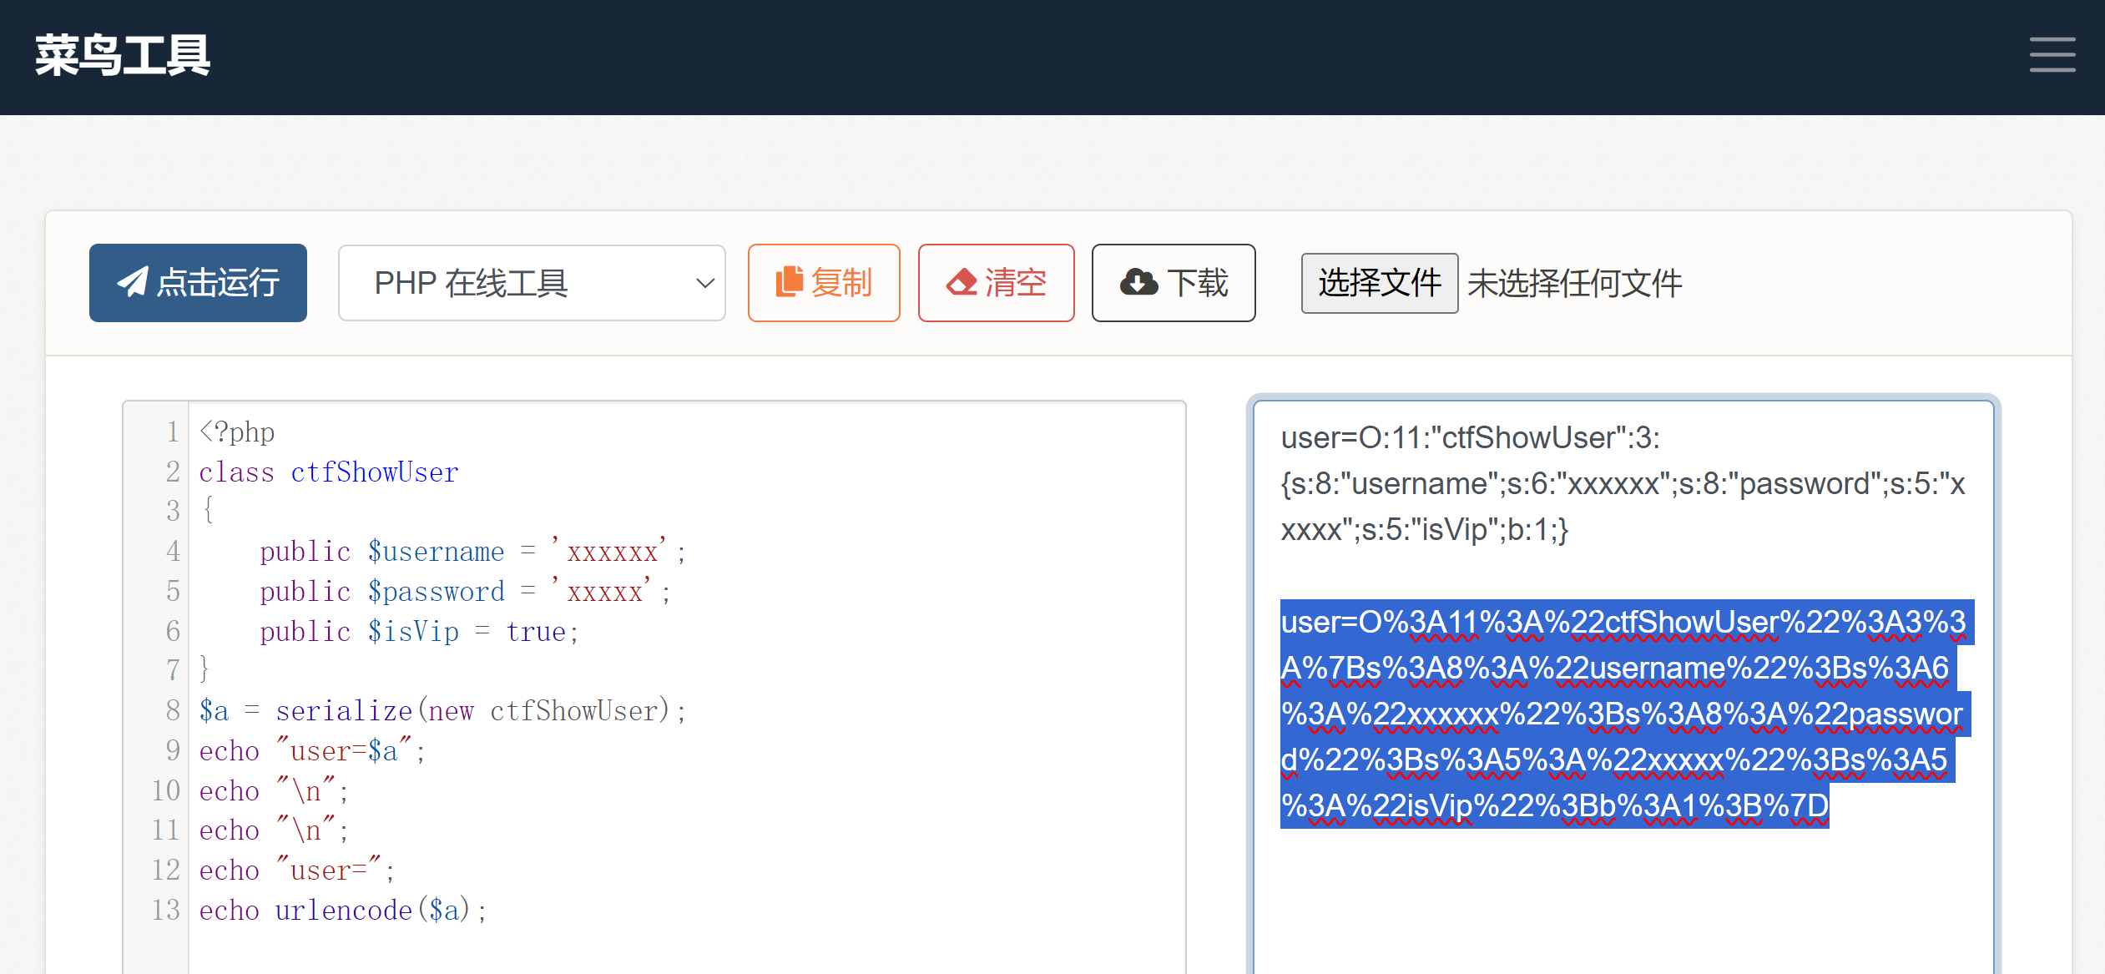Click the copy documents icon
Image resolution: width=2105 pixels, height=974 pixels.
click(x=789, y=282)
